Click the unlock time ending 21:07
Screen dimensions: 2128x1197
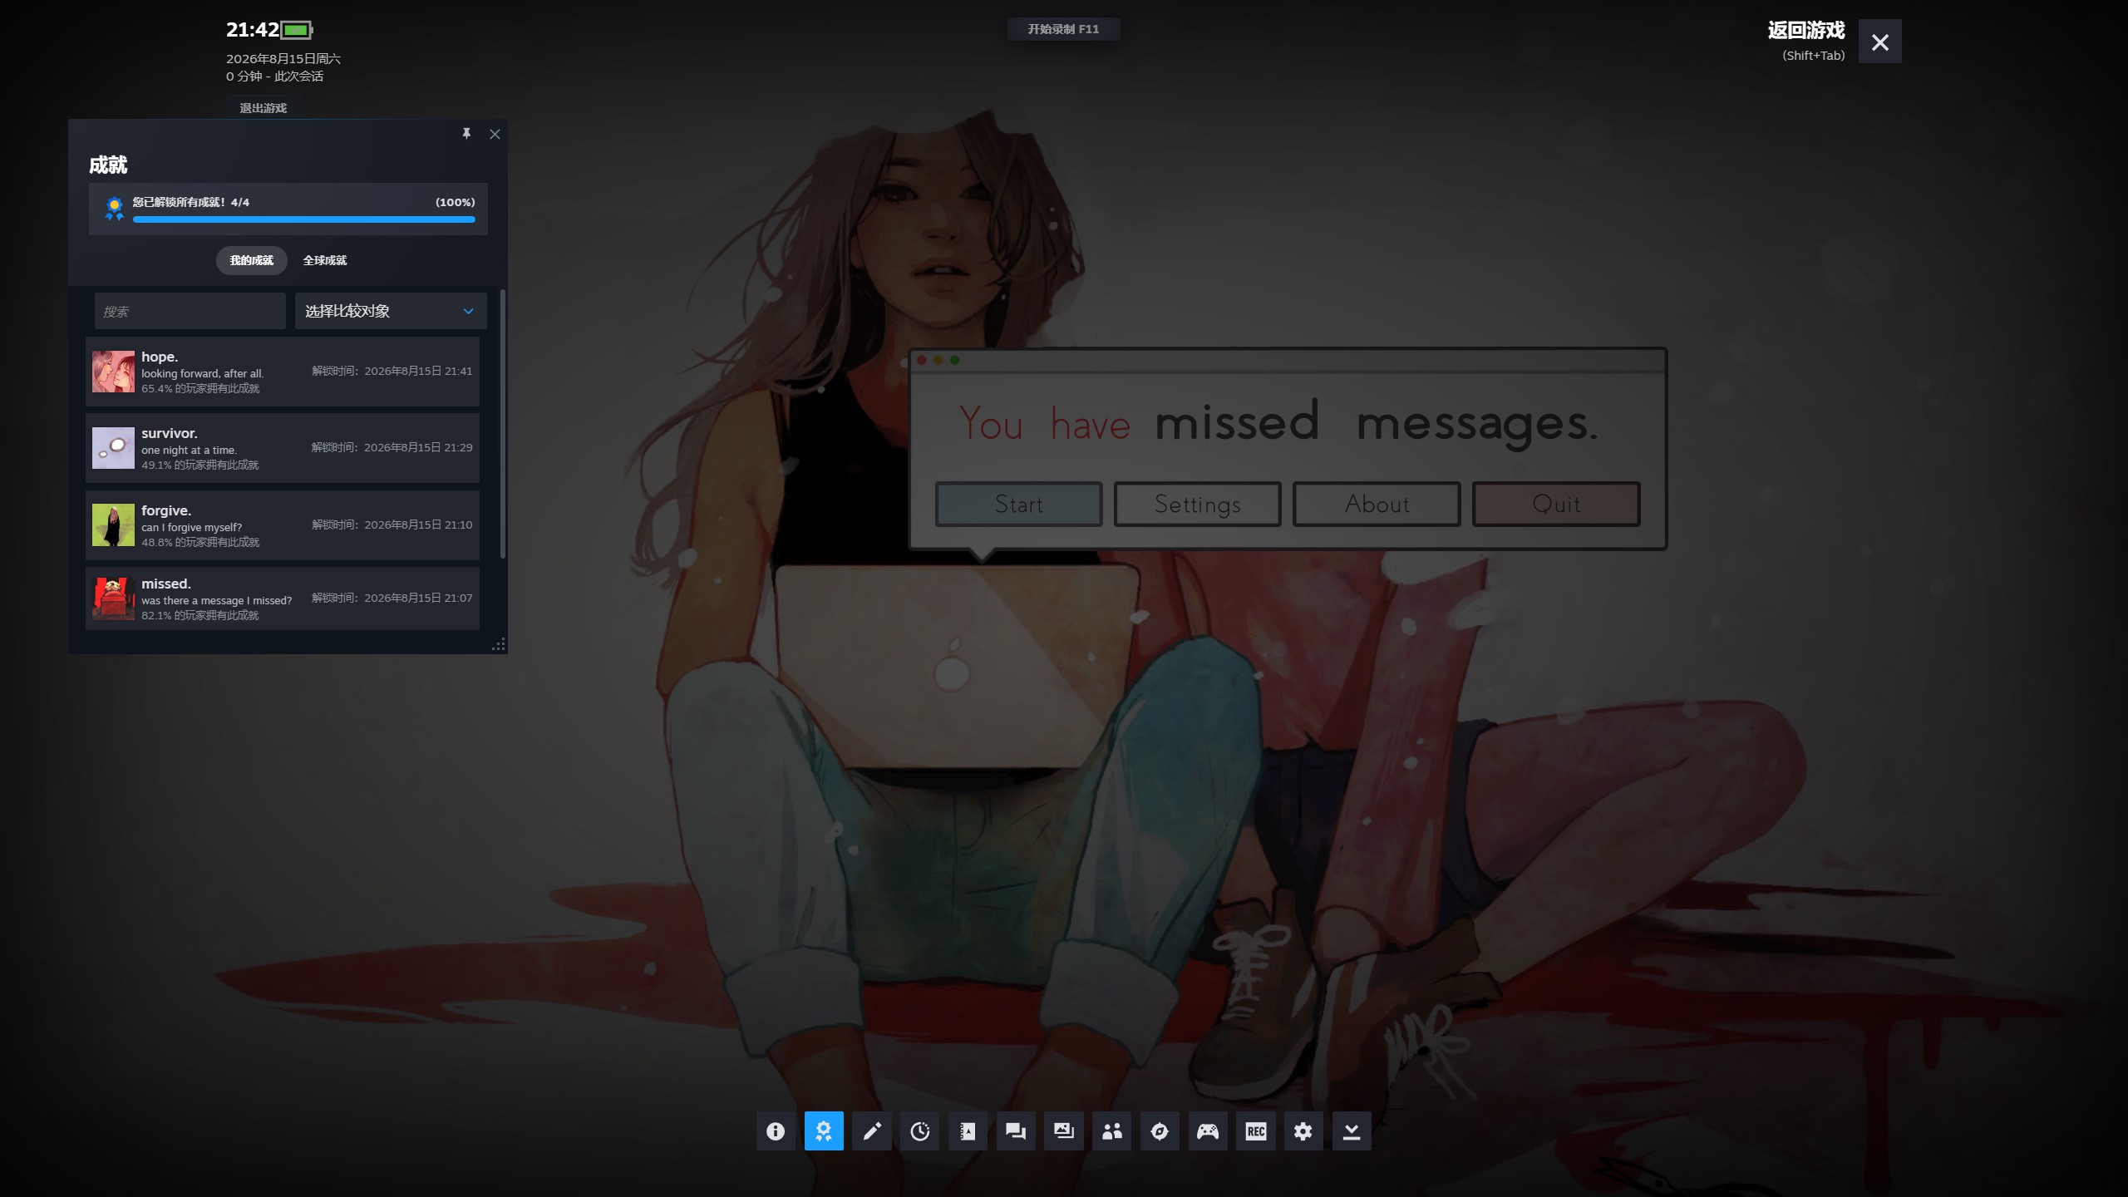pos(392,598)
